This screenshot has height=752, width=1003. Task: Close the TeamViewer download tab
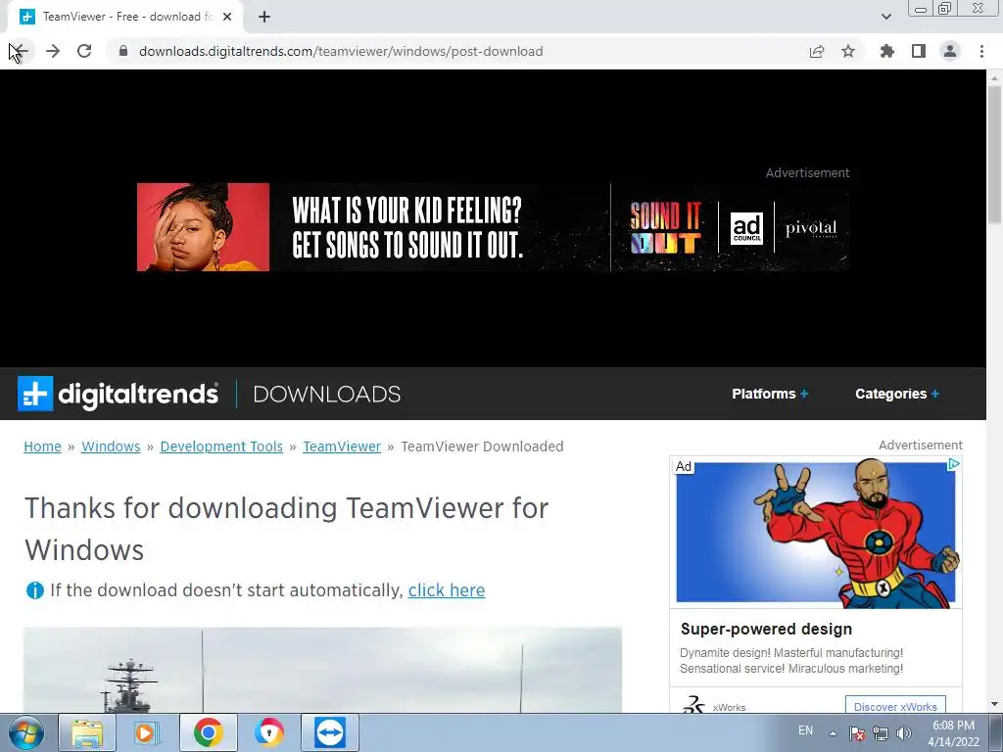(x=227, y=17)
